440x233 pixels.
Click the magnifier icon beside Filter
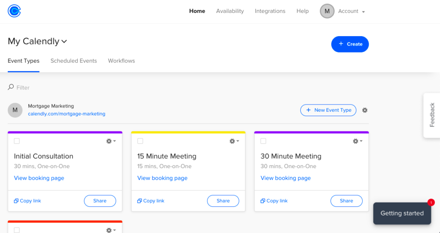11,87
